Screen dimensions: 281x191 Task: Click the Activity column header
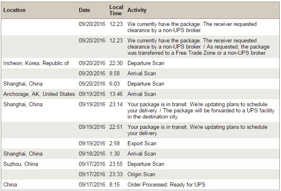(137, 10)
